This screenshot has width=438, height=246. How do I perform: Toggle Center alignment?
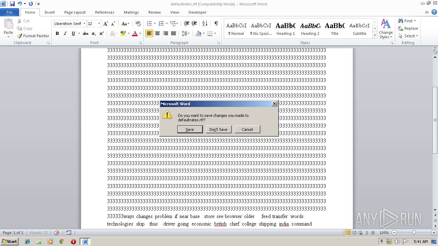tap(157, 33)
